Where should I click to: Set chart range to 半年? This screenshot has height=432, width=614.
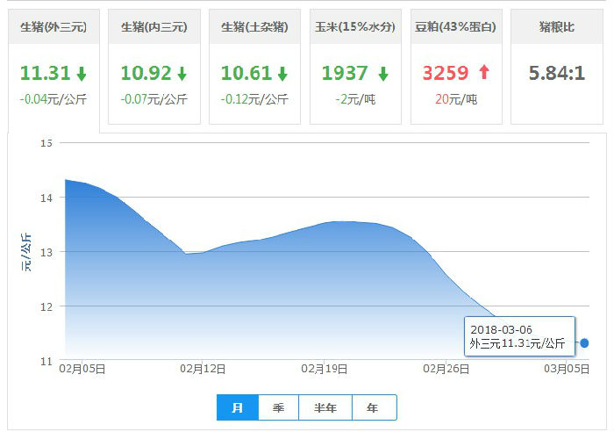(x=325, y=407)
